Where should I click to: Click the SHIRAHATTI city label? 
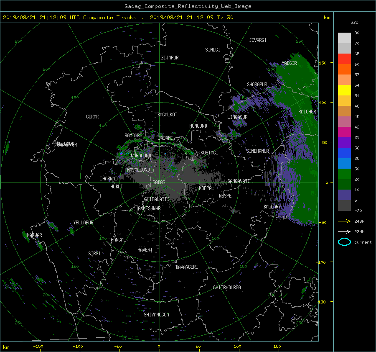point(157,199)
